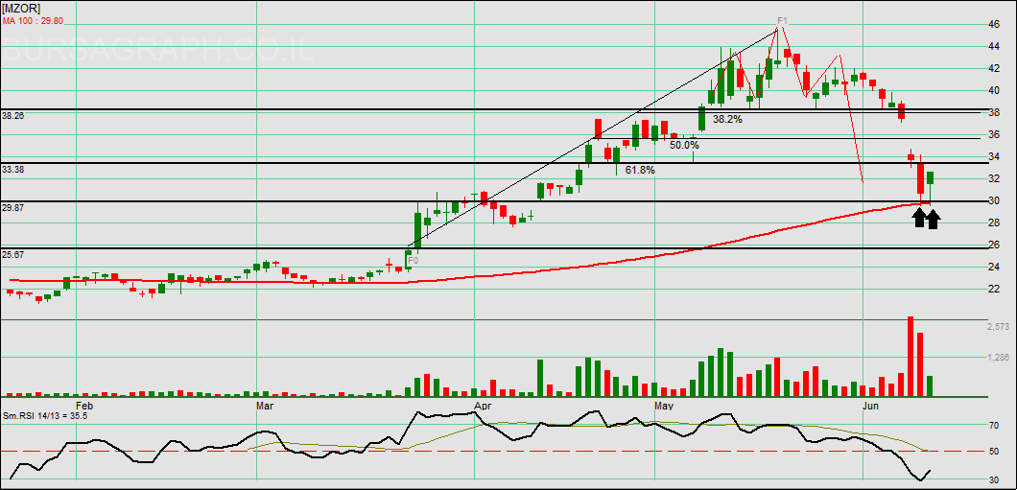Click the tallest red volume bar
Screen dimensions: 1017x490
[x=910, y=356]
